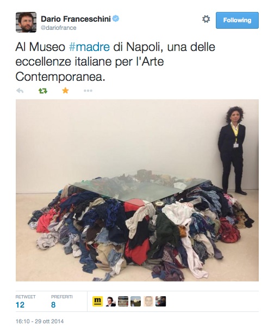The width and height of the screenshot is (274, 332).
Task: Click the Following button
Action: click(x=237, y=20)
